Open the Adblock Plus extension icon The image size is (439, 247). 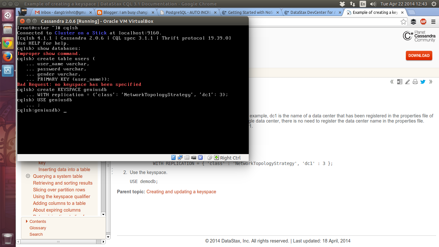point(423,22)
